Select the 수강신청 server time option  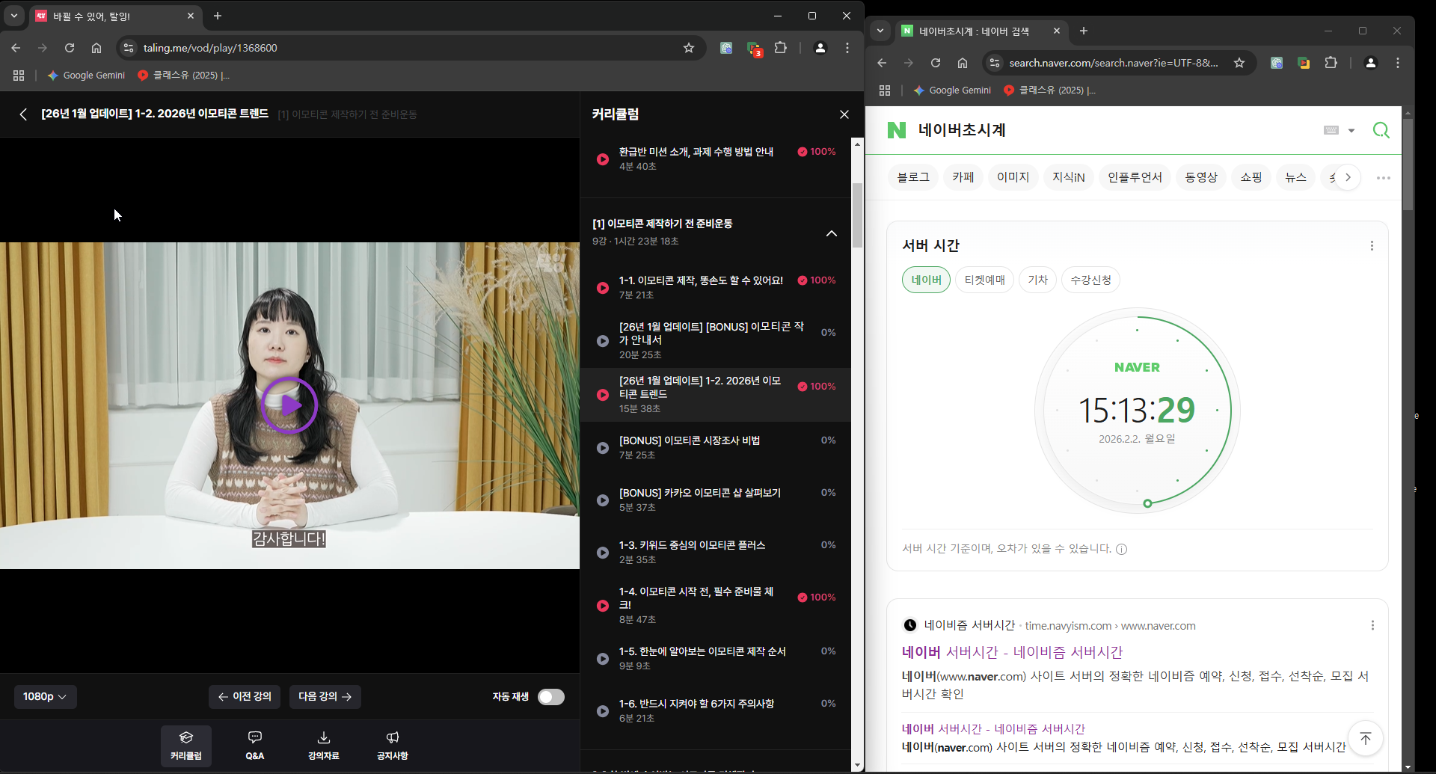[1090, 280]
